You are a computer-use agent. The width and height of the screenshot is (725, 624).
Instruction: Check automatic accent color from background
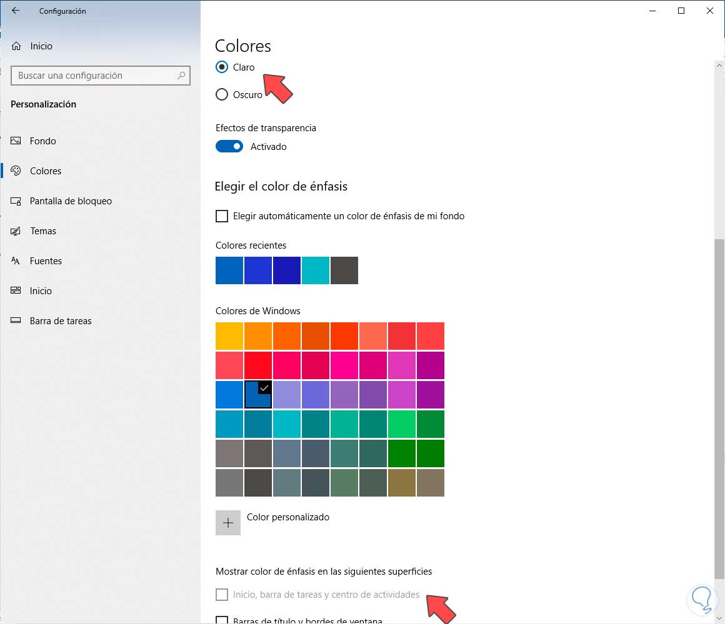coord(222,216)
